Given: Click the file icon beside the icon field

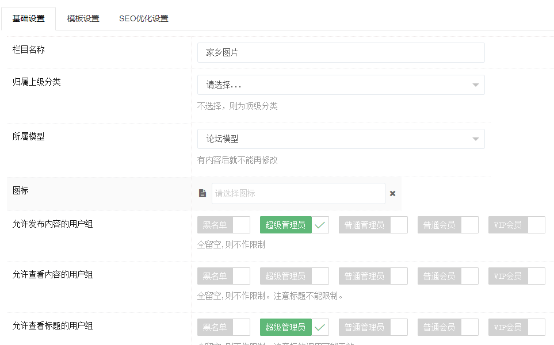Looking at the screenshot, I should click(x=203, y=194).
